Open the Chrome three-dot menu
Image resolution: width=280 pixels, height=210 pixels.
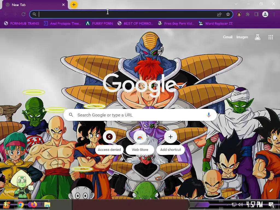[274, 14]
